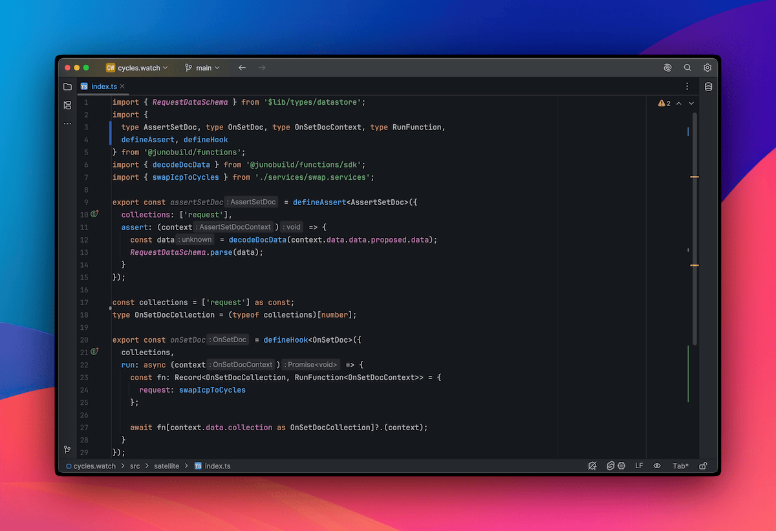Open the main branch dropdown
Screen dimensions: 776x531
(x=202, y=68)
